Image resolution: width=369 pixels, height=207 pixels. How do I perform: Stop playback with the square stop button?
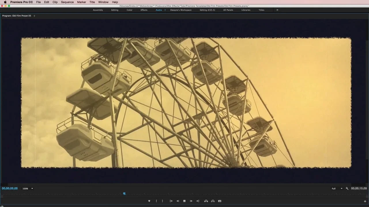point(184,201)
